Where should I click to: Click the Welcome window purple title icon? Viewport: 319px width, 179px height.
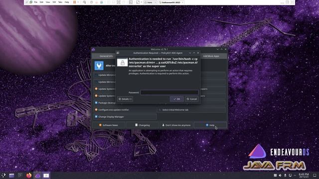coord(93,49)
